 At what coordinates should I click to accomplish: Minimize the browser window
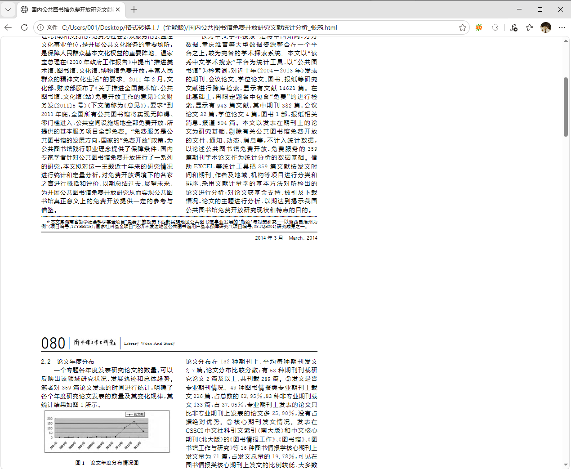(519, 9)
